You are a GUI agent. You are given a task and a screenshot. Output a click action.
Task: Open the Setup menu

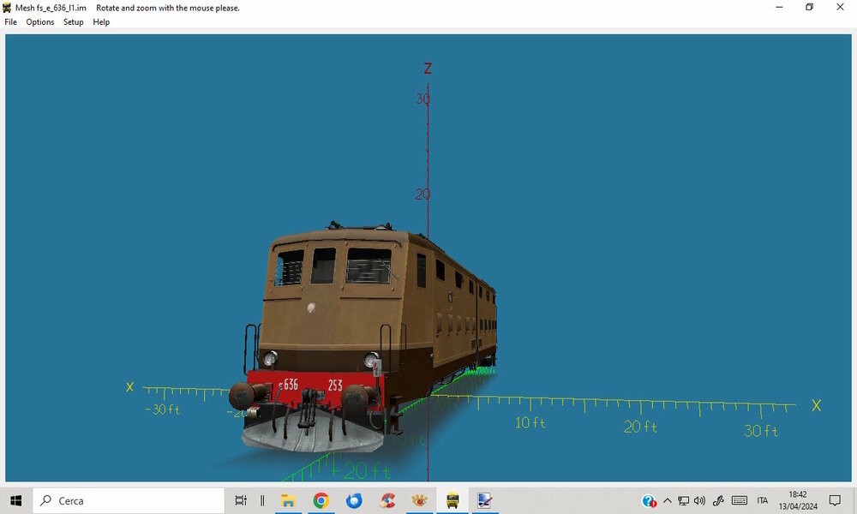(x=73, y=22)
